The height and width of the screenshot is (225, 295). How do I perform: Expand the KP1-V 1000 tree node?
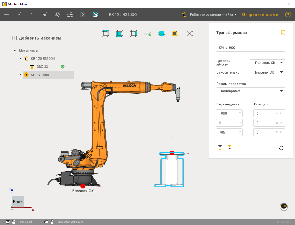coord(20,75)
